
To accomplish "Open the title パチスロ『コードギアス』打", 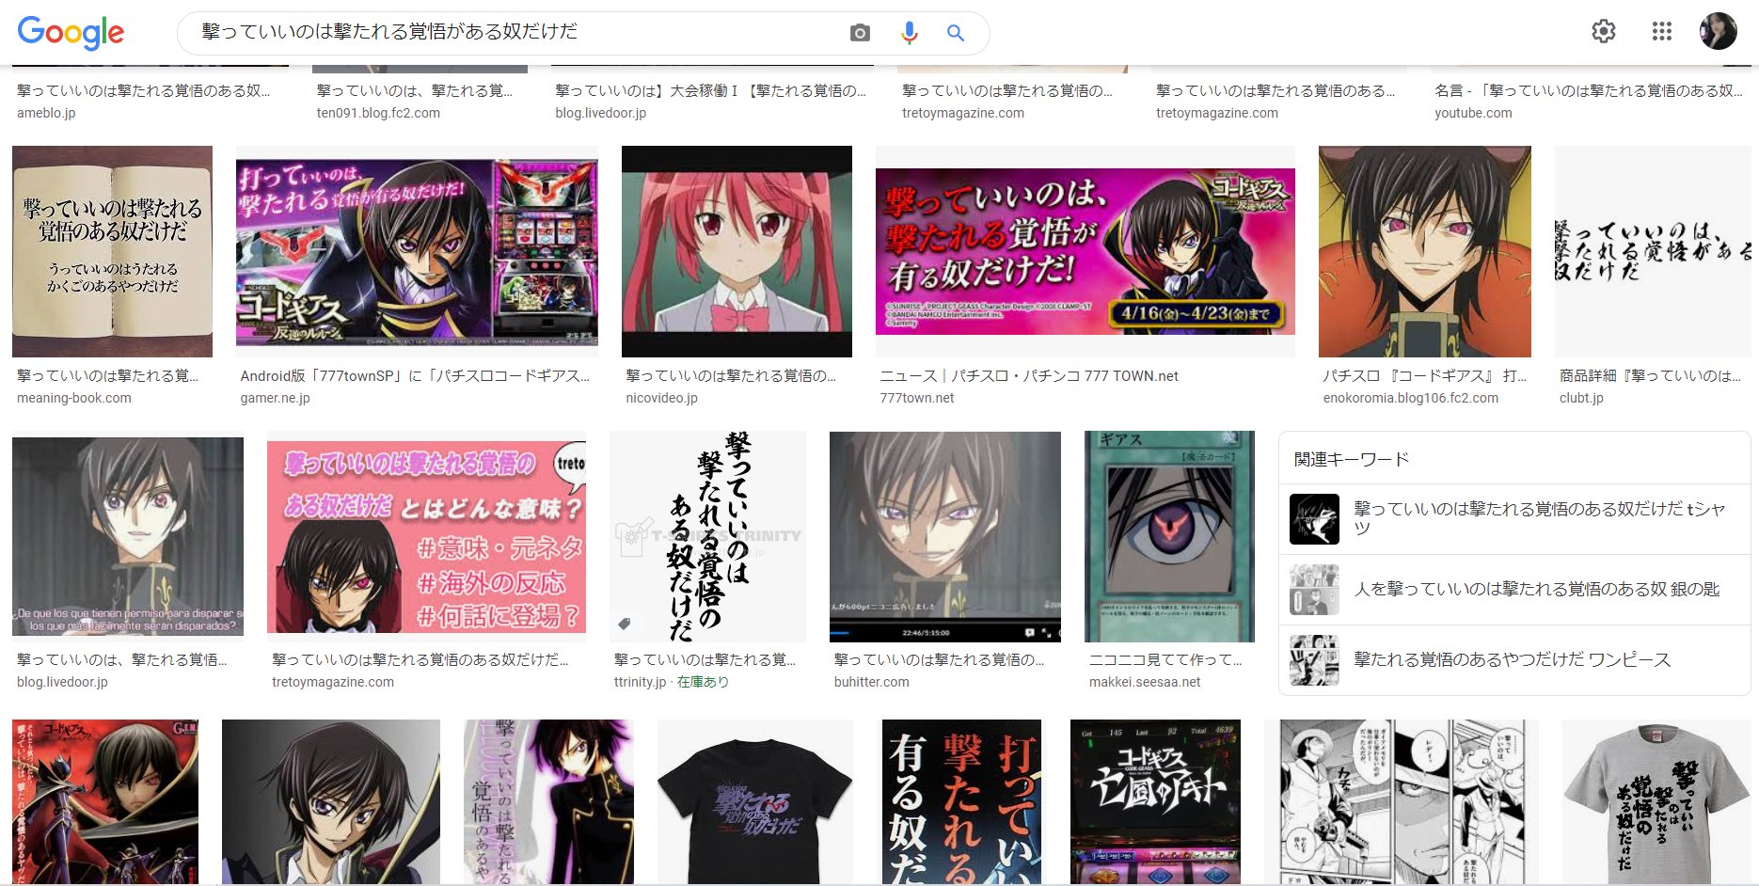I will tap(1424, 375).
